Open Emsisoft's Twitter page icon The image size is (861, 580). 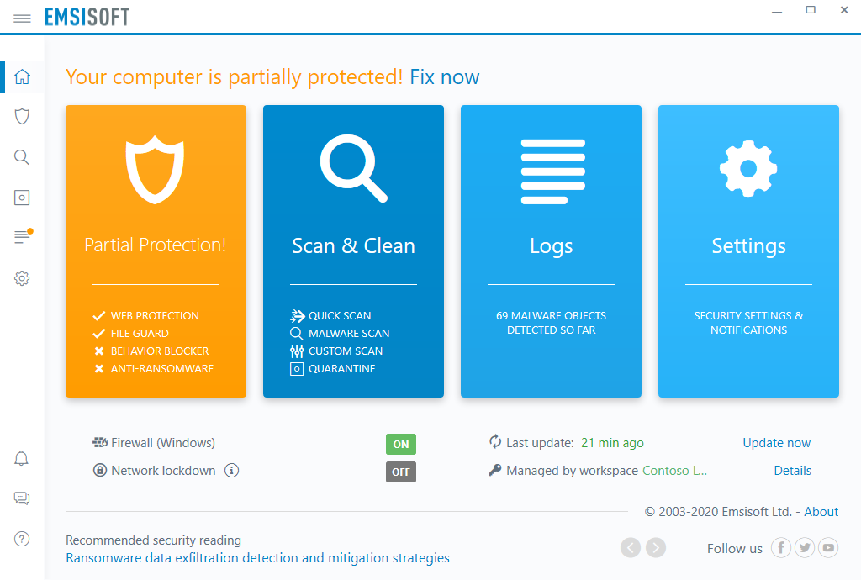pyautogui.click(x=804, y=547)
